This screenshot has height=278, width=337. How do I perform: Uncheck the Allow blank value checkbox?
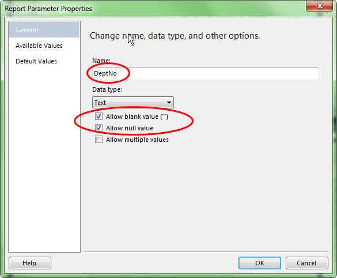pyautogui.click(x=99, y=117)
